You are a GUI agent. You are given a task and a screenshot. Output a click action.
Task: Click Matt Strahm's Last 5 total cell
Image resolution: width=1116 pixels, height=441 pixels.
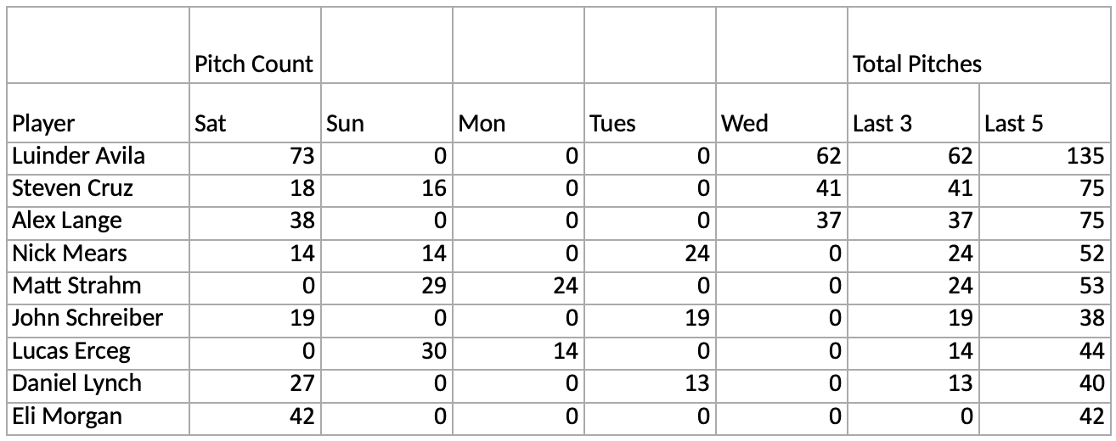point(1045,287)
